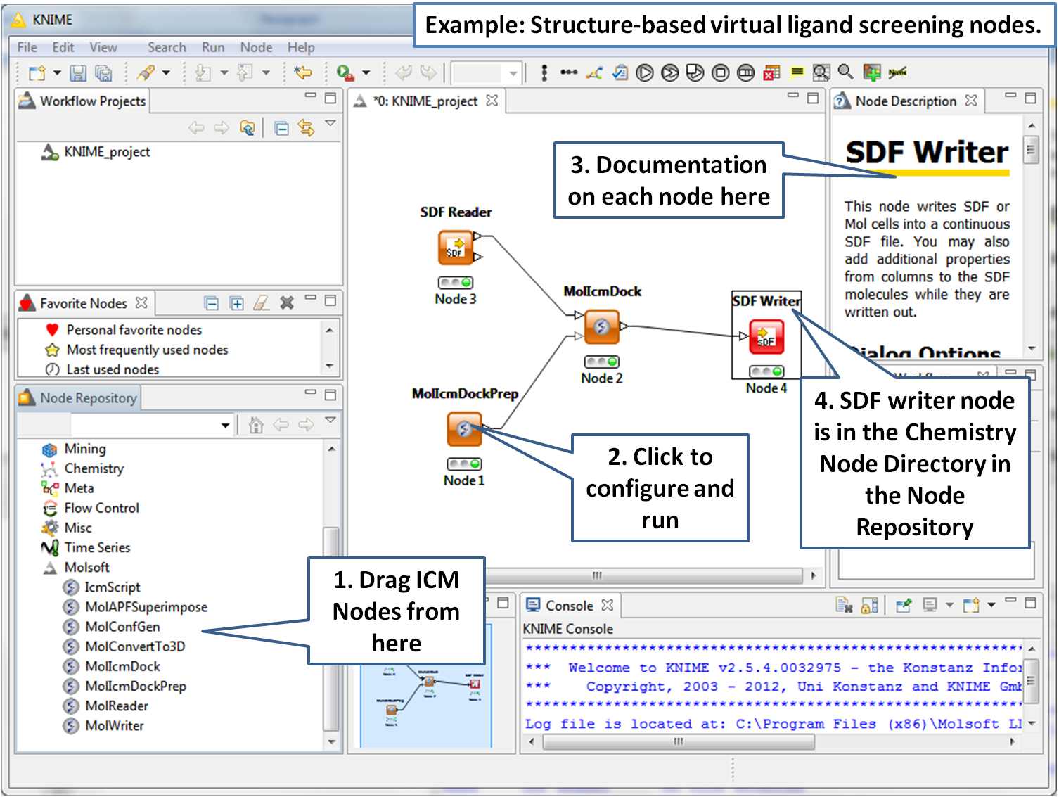The width and height of the screenshot is (1059, 797).
Task: Toggle Link with Editor in Workflow Projects
Action: 306,128
